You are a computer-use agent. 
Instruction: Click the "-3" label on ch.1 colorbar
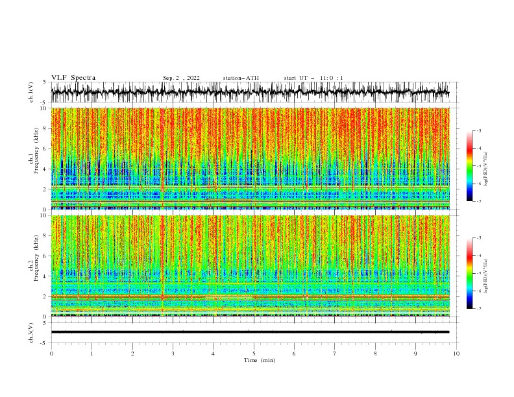pyautogui.click(x=479, y=130)
